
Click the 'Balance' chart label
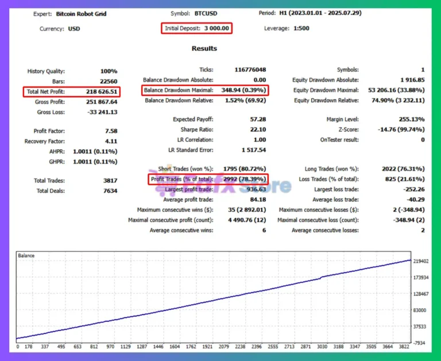26,255
